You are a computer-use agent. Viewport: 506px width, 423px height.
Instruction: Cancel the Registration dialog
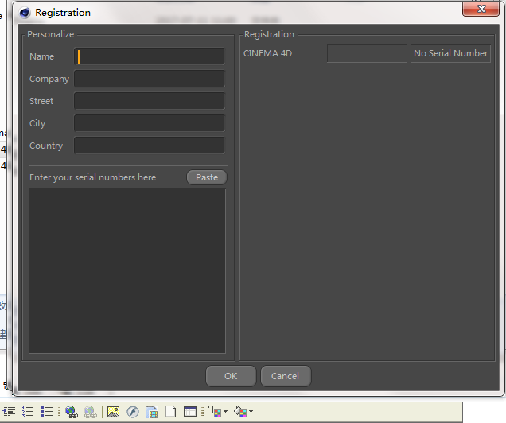[286, 376]
